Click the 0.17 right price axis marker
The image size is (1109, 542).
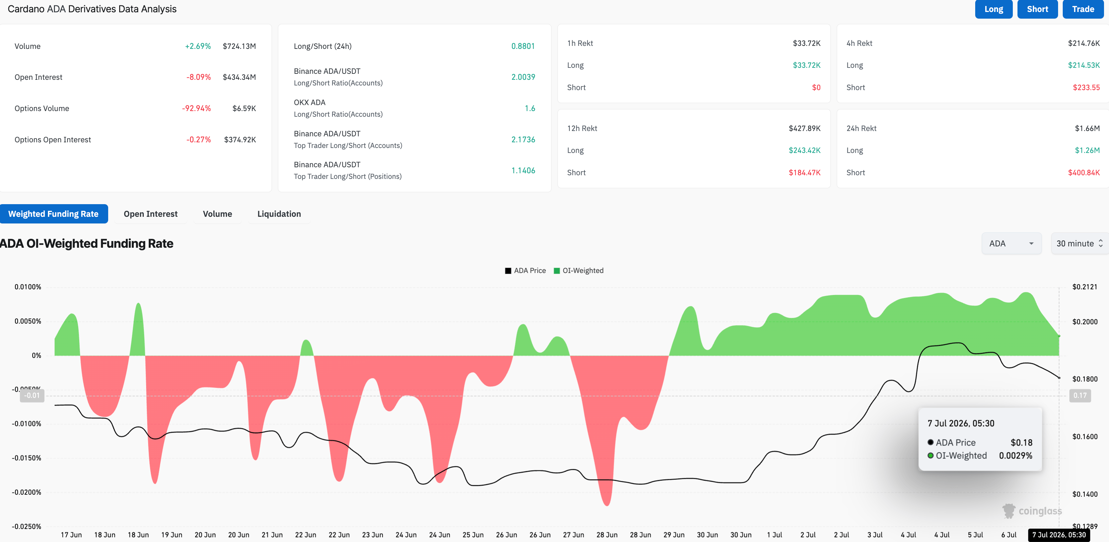(x=1080, y=396)
